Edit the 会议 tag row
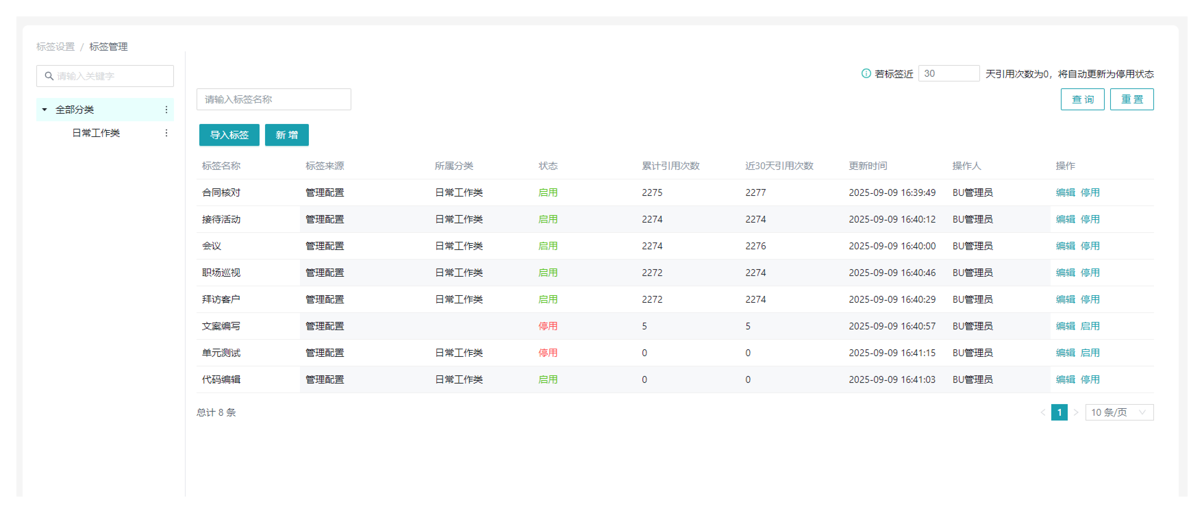1204x513 pixels. pyautogui.click(x=1065, y=246)
